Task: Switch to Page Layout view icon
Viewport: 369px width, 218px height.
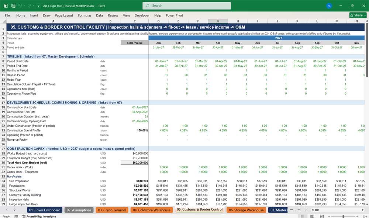Action: click(312, 216)
